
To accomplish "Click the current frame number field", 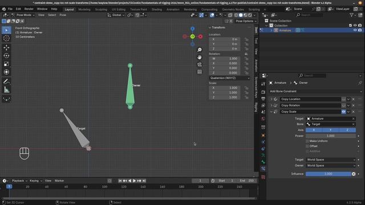I will (x=200, y=181).
